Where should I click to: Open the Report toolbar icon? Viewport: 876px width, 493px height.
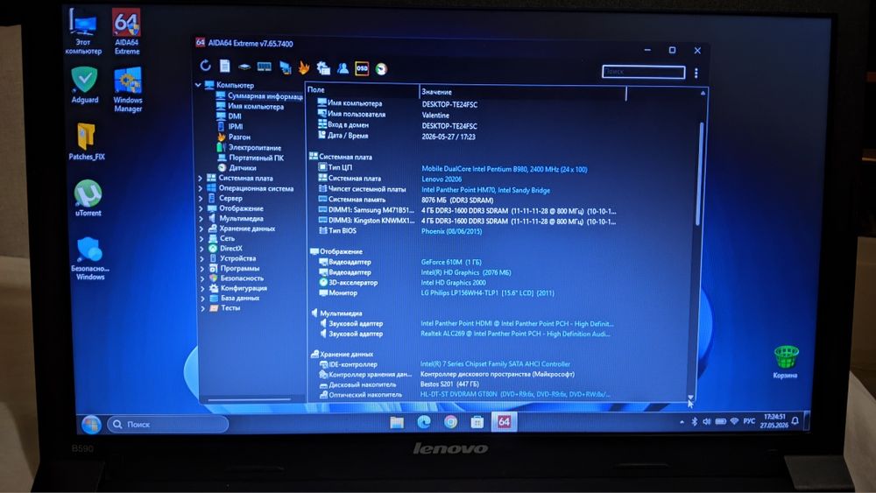224,67
